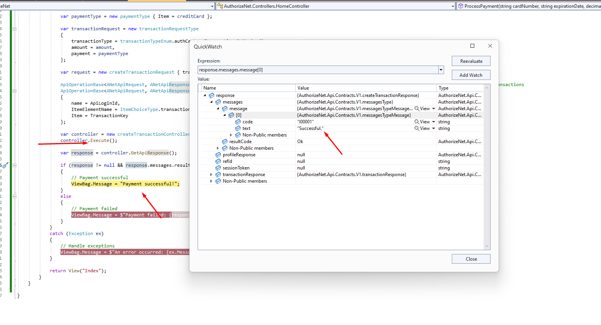Select the text field icon
The height and width of the screenshot is (325, 601).
tap(238, 128)
